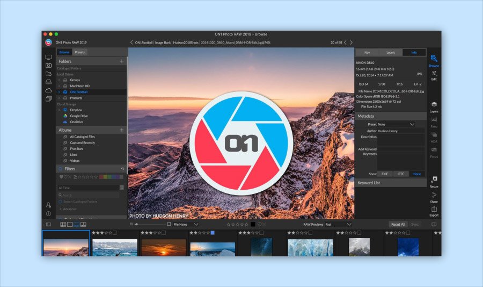This screenshot has width=483, height=287.
Task: Switch to filmstrip view
Action: coord(76,224)
